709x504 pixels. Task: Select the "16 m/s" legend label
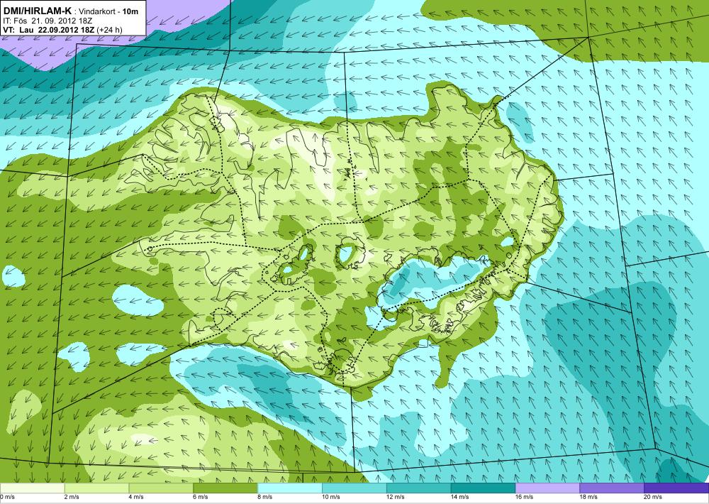[x=525, y=497]
